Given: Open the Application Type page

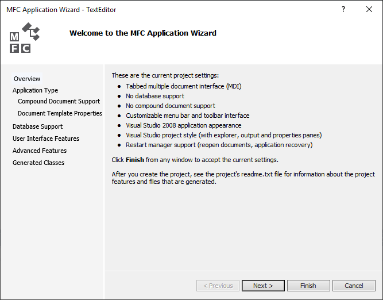Looking at the screenshot, I should click(35, 90).
